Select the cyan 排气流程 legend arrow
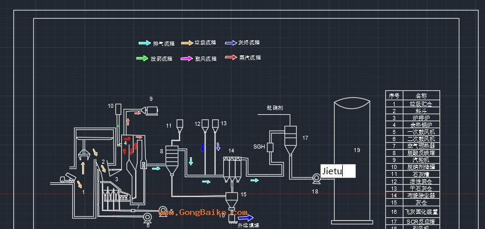 [145, 43]
